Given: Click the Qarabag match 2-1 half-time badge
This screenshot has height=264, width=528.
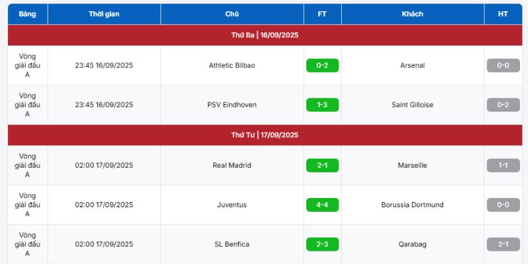Looking at the screenshot, I should pos(503,244).
